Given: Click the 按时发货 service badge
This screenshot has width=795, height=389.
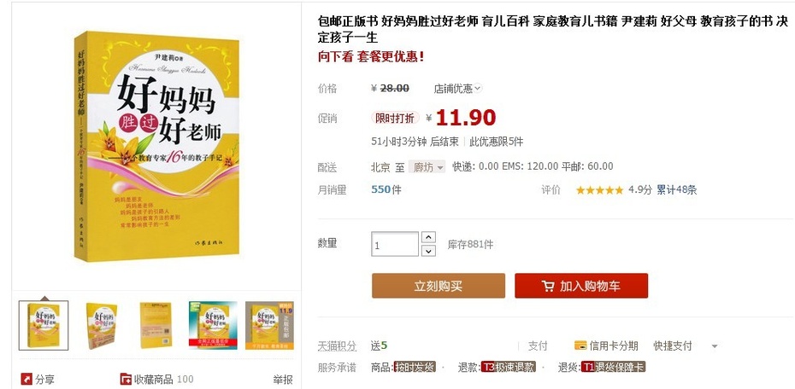Looking at the screenshot, I should pos(415,368).
